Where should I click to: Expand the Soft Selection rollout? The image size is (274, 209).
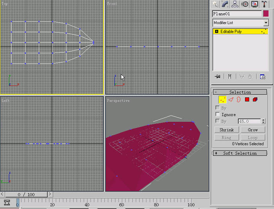(x=240, y=153)
